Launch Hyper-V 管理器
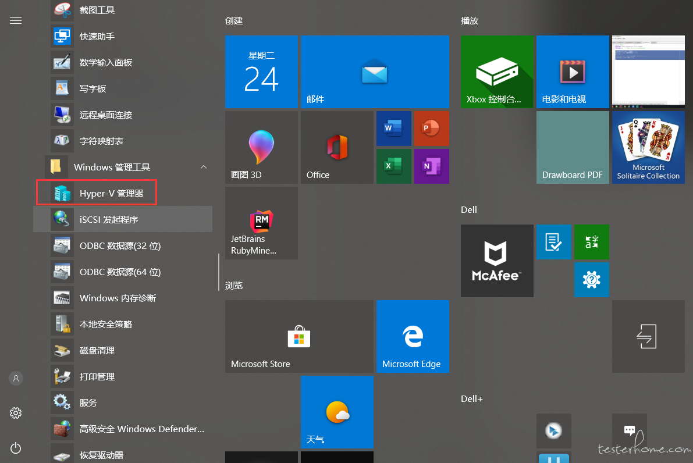The image size is (693, 463). click(x=123, y=193)
